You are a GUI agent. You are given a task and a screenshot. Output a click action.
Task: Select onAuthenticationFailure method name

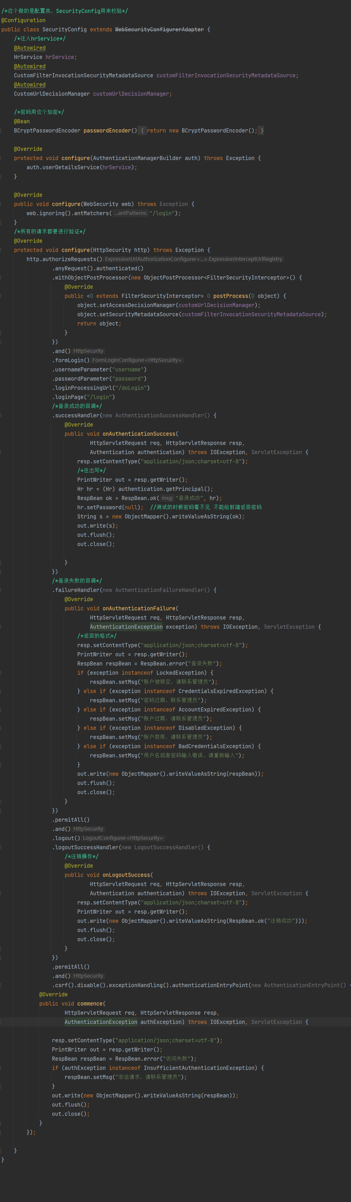pos(139,608)
